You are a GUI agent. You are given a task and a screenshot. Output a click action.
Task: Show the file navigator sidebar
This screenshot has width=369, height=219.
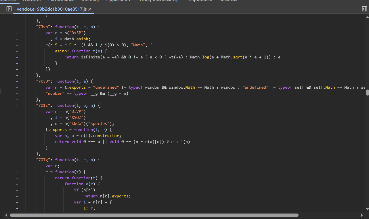pos(9,9)
